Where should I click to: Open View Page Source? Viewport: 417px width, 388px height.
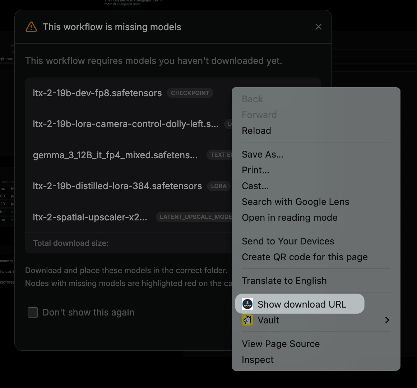tap(281, 344)
